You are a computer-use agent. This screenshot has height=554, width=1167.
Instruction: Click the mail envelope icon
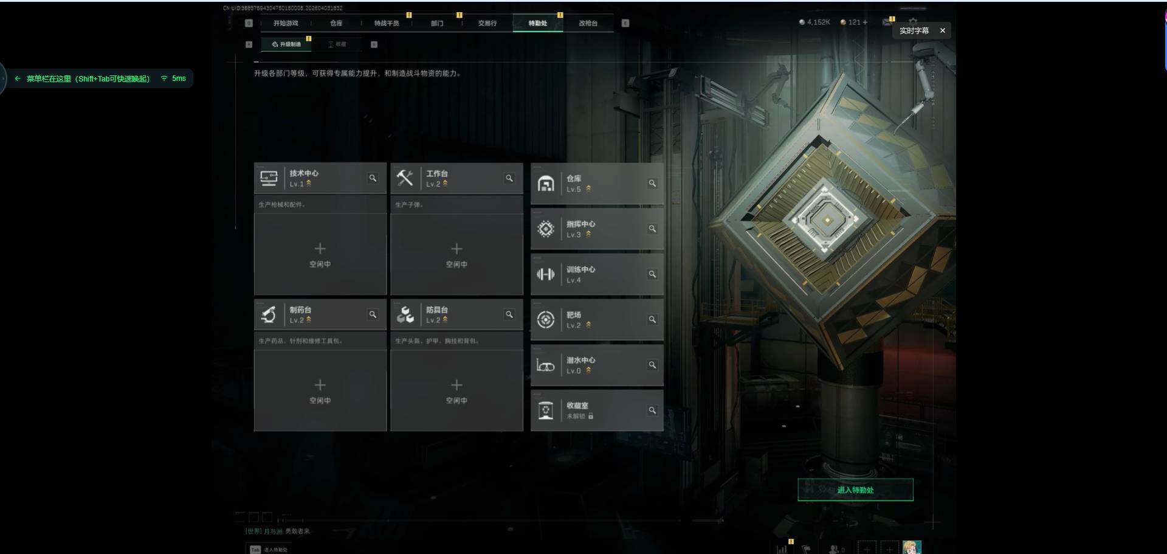coord(887,22)
